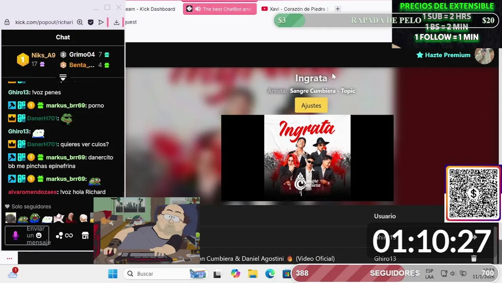Click the Niks_A9 leaderboard name
Viewport: 502px width, 283px height.
click(x=43, y=55)
